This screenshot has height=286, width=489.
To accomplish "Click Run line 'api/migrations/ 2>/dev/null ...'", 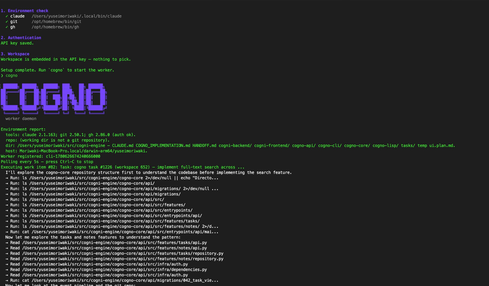I will [x=112, y=189].
